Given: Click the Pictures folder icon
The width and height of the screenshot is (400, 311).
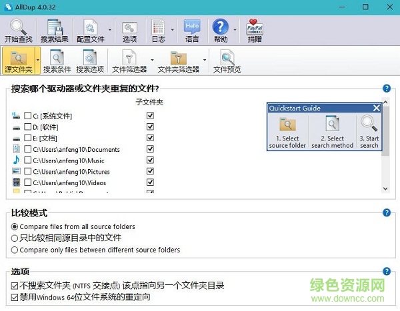Looking at the screenshot, I should pyautogui.click(x=16, y=170).
